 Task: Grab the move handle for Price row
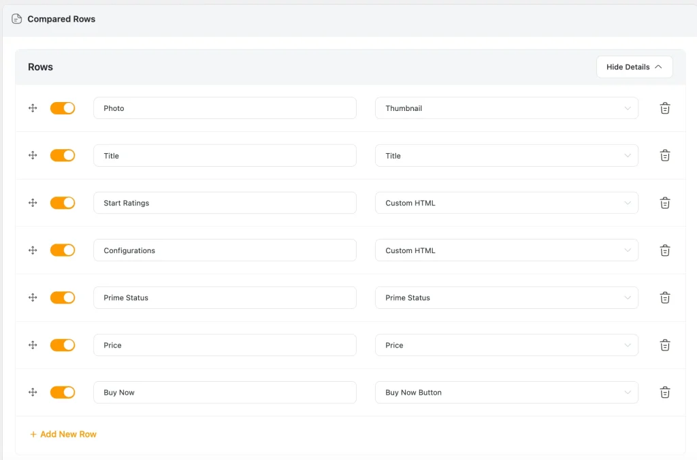33,345
